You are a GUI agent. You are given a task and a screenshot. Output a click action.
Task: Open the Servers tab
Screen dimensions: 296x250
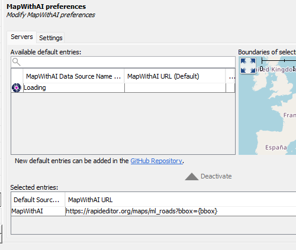tap(22, 37)
